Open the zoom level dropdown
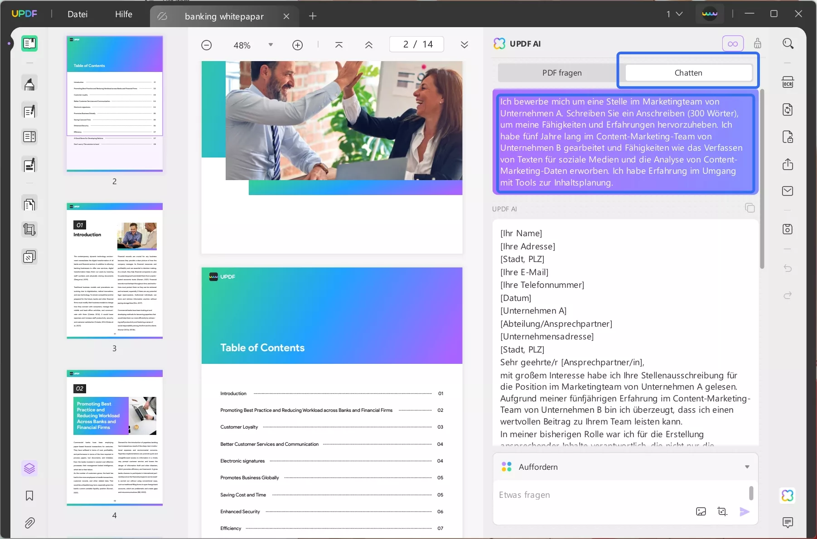Viewport: 817px width, 539px height. click(x=271, y=45)
